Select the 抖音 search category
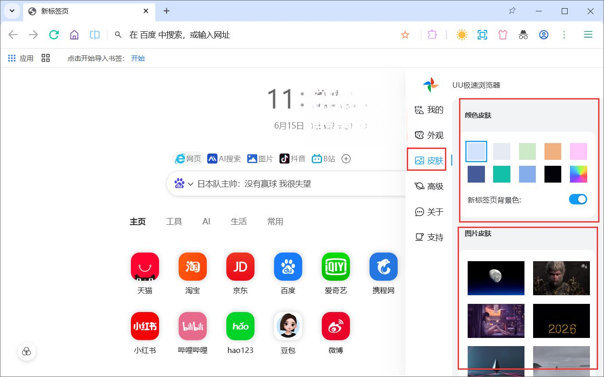This screenshot has height=377, width=604. (292, 159)
